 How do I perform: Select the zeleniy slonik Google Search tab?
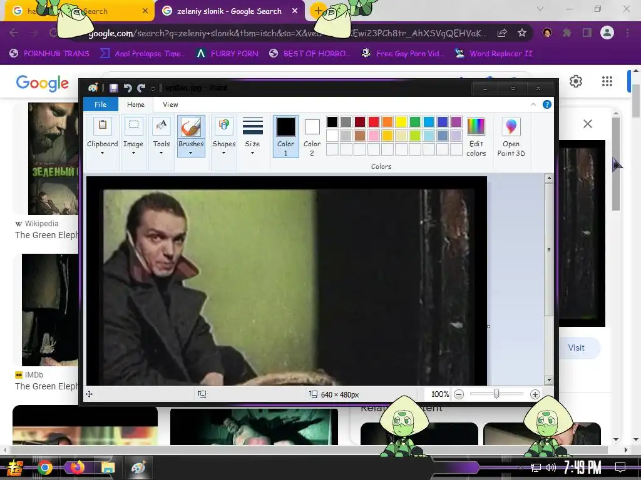pos(230,11)
